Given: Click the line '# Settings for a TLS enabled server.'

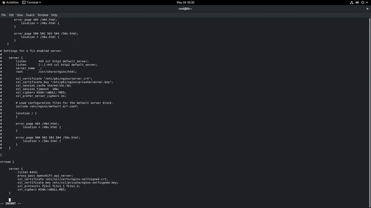Looking at the screenshot, I should click(x=31, y=51).
